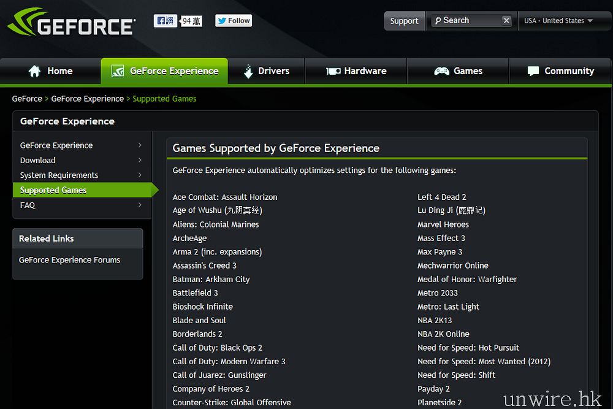
Task: Click the GeForce logo in the header
Action: point(70,23)
